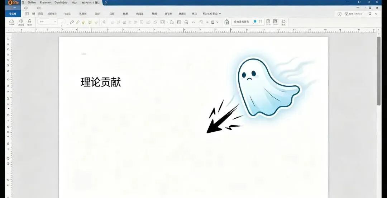387x198 pixels.
Task: Open the last ribbon menu with chevron
Action: point(212,14)
